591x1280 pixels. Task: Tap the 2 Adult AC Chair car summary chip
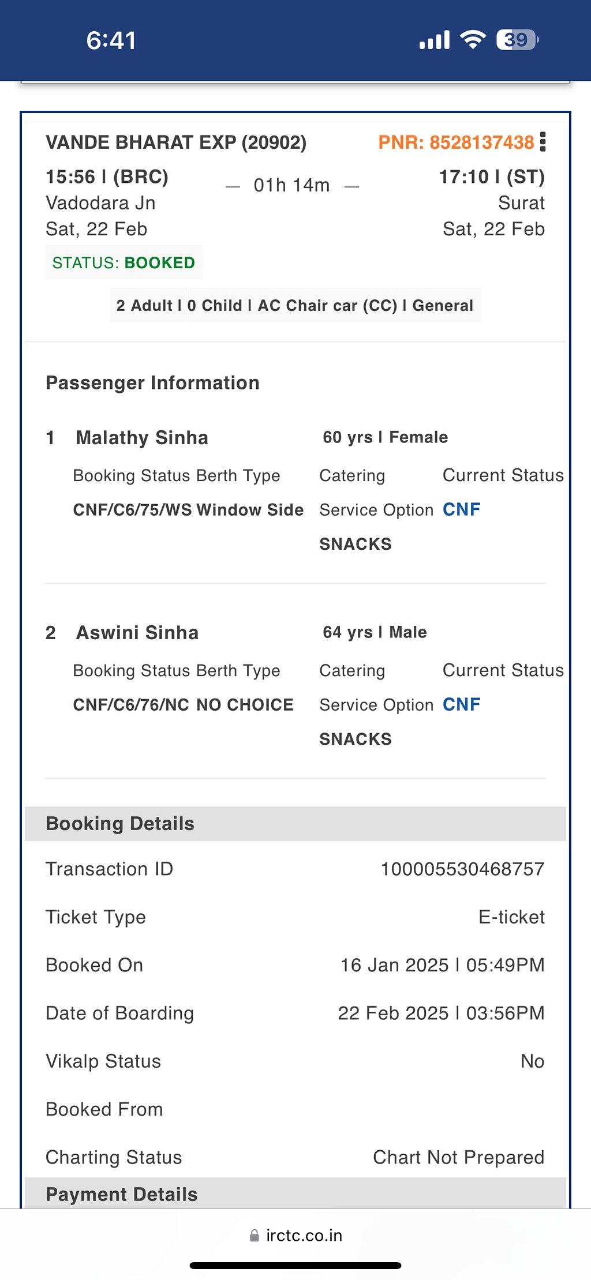coord(295,305)
